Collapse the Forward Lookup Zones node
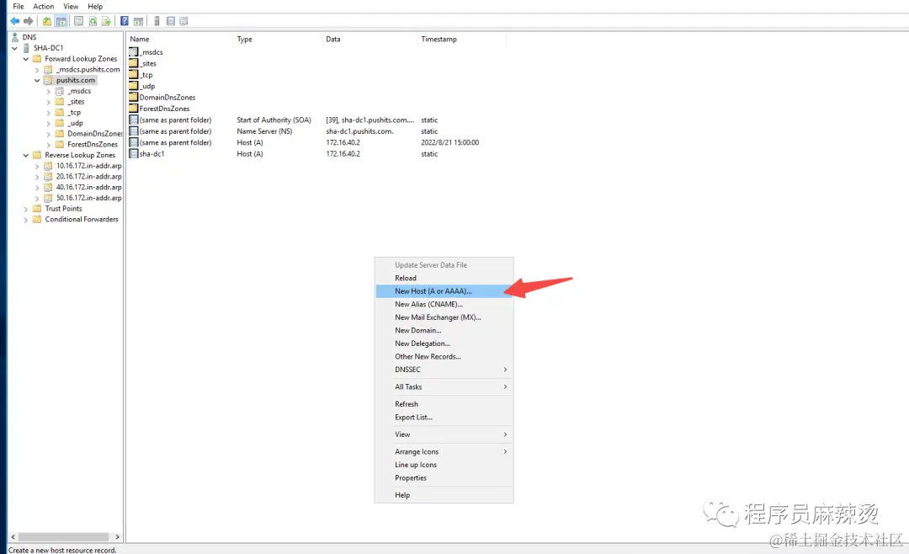Image resolution: width=909 pixels, height=554 pixels. (26, 59)
